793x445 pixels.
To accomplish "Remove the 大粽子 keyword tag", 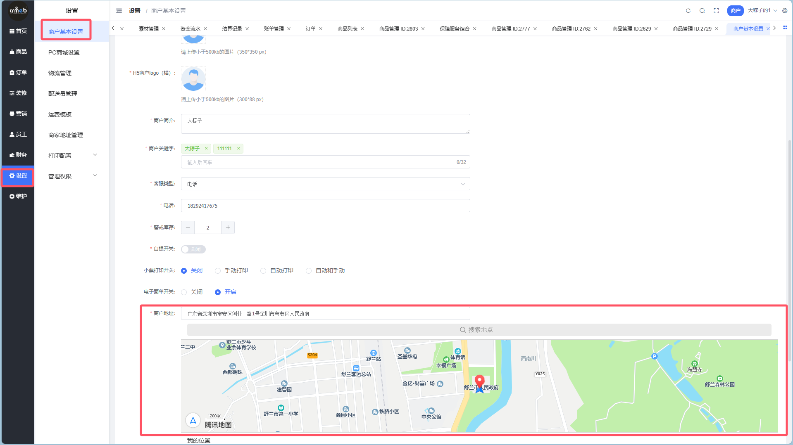I will (206, 149).
